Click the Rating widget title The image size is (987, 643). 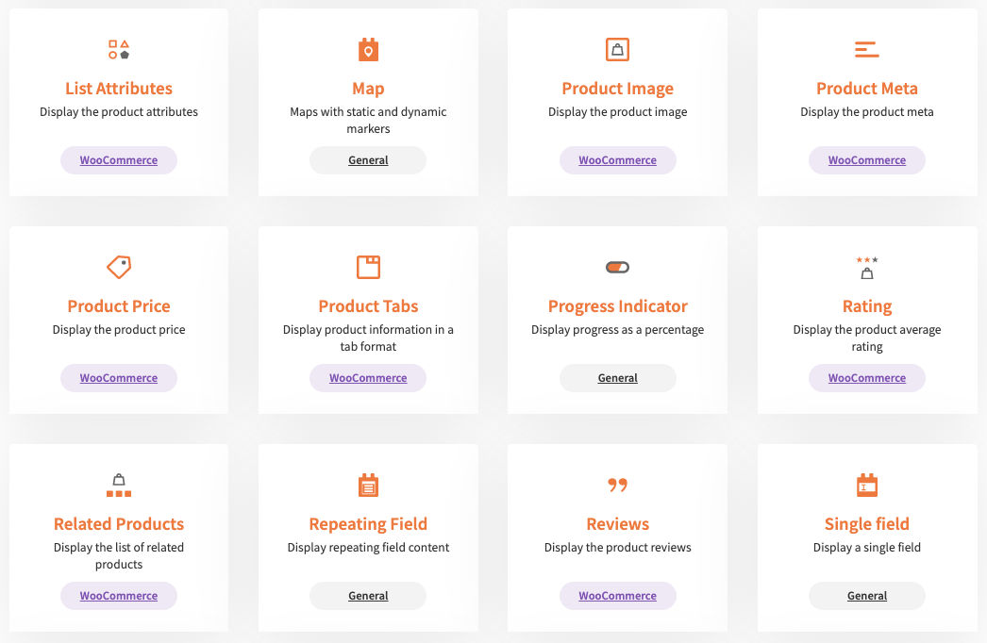tap(866, 305)
